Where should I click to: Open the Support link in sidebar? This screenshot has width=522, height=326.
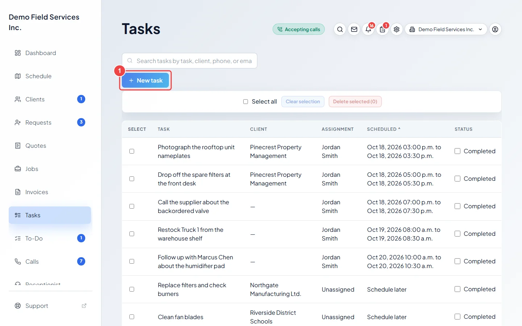(50, 306)
